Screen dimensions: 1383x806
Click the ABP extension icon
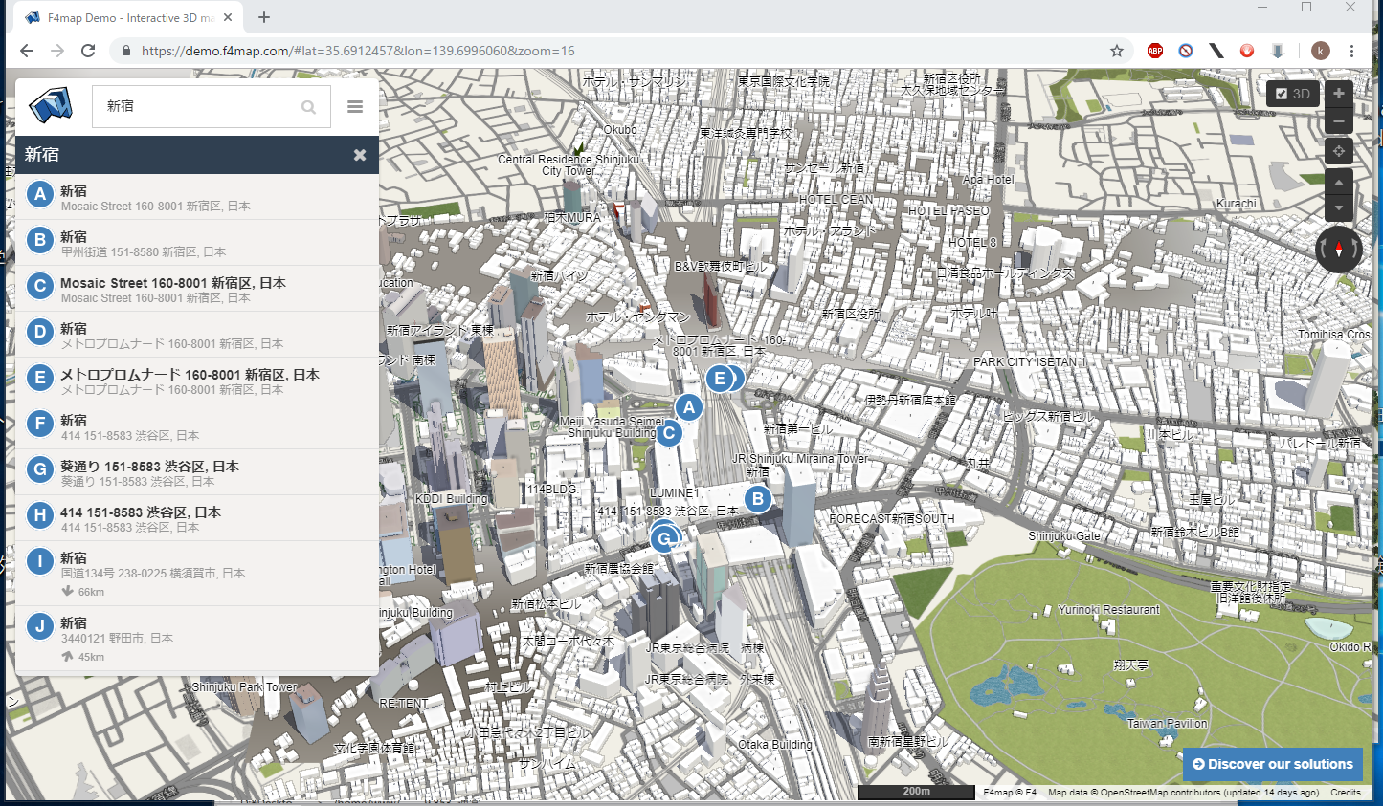(1155, 51)
